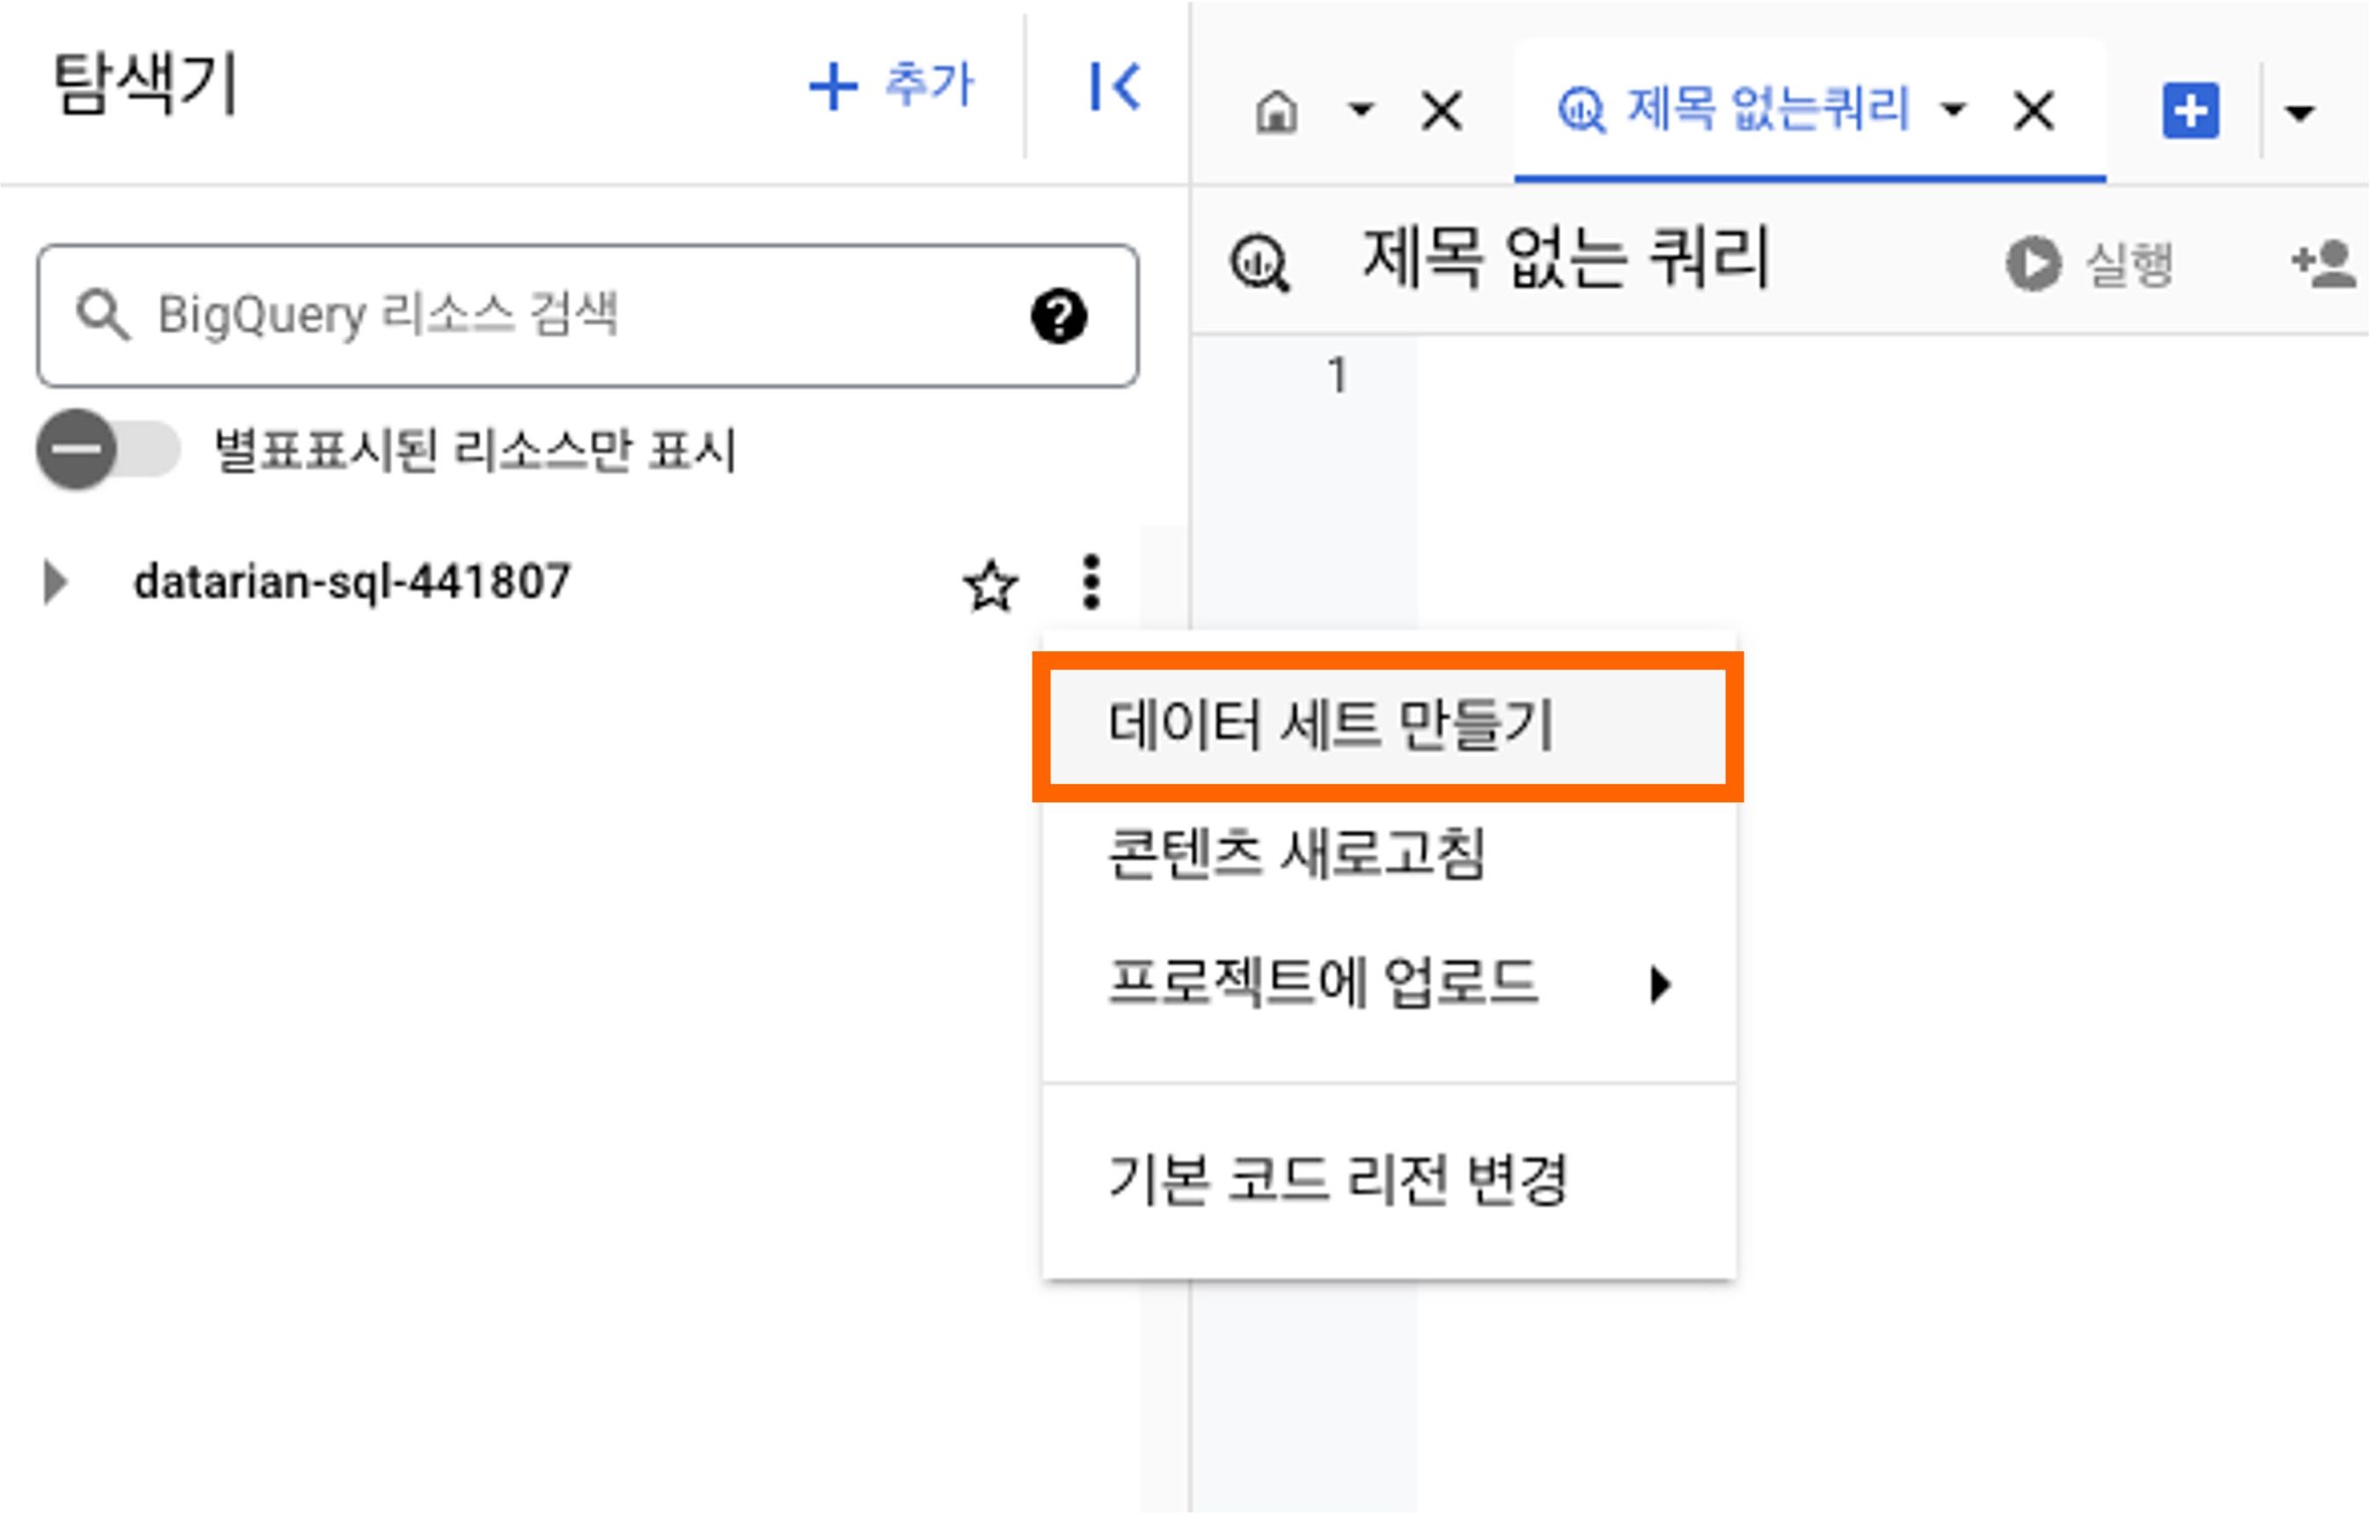Focus the BigQuery 리소스 검색 search field
Viewport: 2372px width, 1514px height.
click(587, 315)
